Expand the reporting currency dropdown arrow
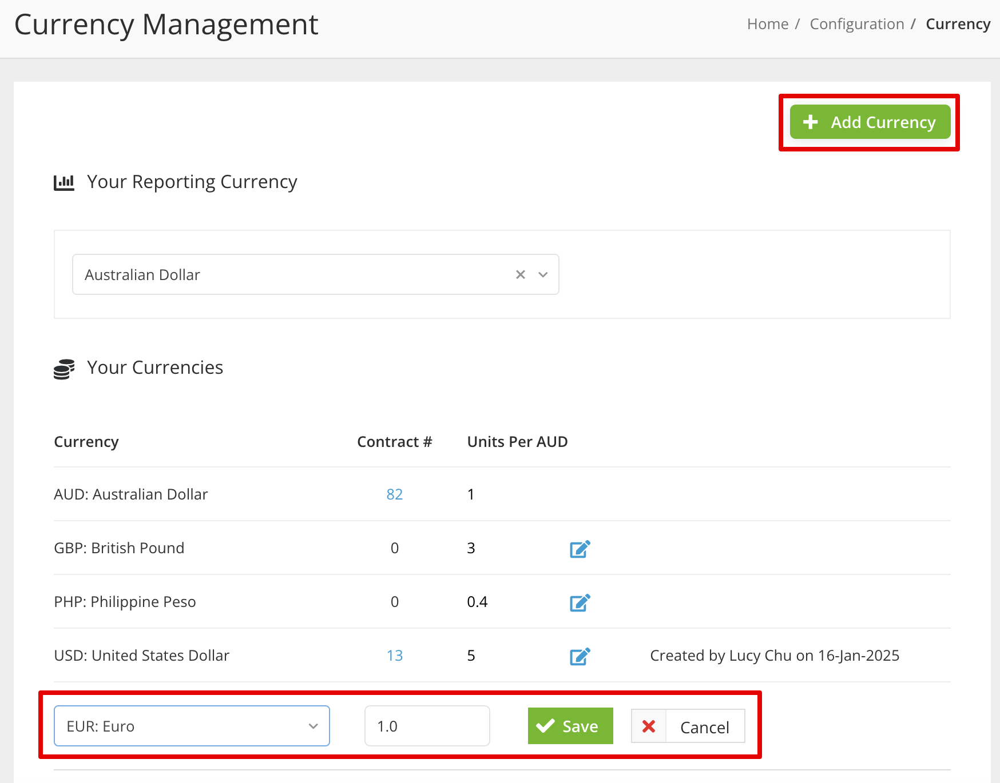 point(543,274)
